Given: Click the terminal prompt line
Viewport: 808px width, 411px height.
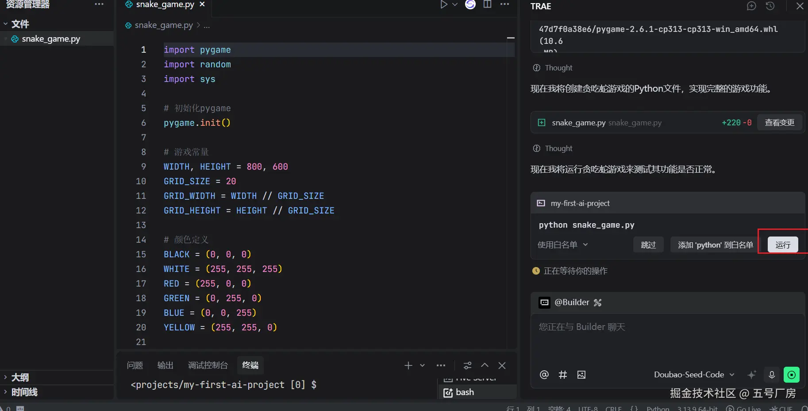Looking at the screenshot, I should point(223,385).
